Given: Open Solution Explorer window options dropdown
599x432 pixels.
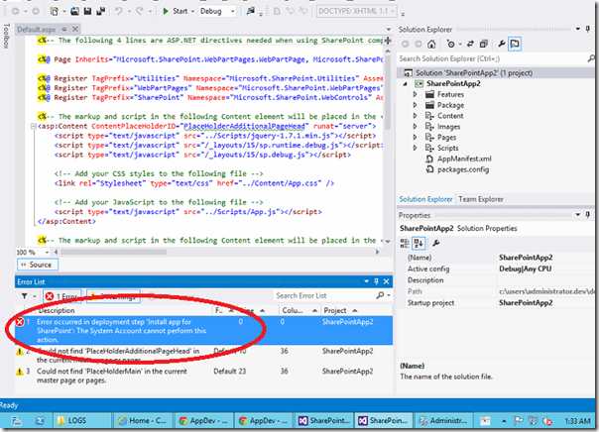Looking at the screenshot, I should 578,29.
